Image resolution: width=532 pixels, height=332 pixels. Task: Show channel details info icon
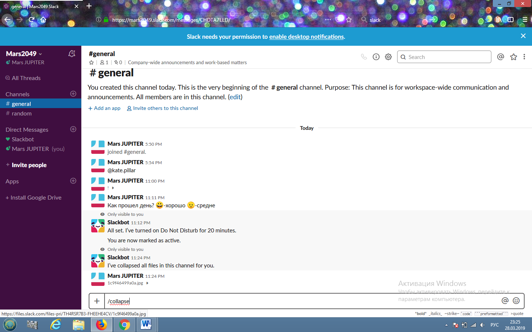click(376, 57)
